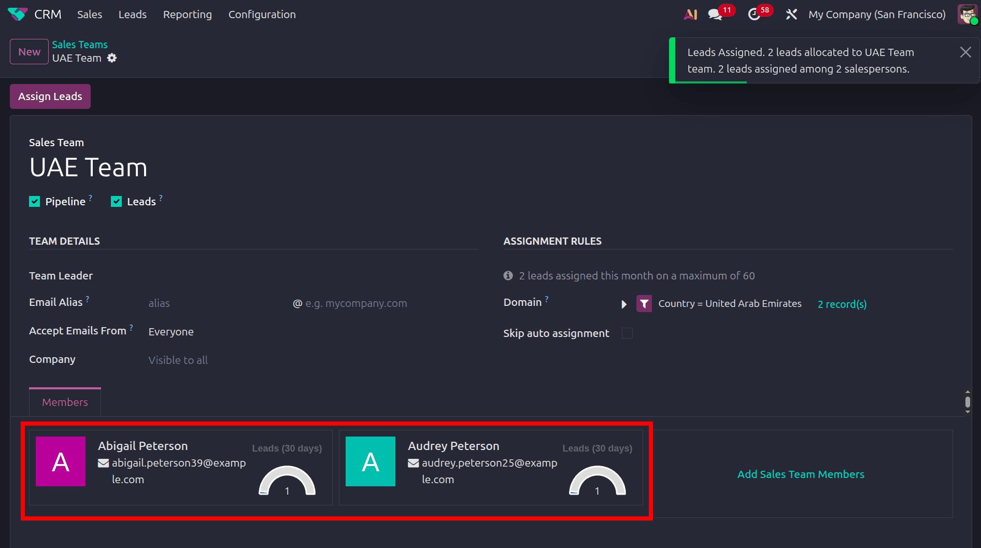Viewport: 981px width, 548px height.
Task: Click the CRM app name
Action: 48,15
